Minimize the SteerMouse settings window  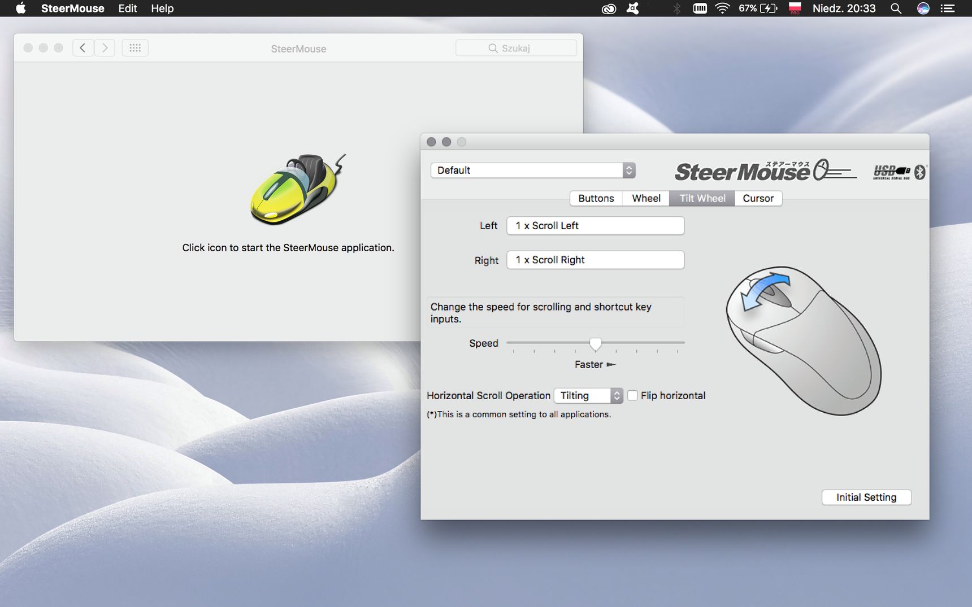(446, 142)
